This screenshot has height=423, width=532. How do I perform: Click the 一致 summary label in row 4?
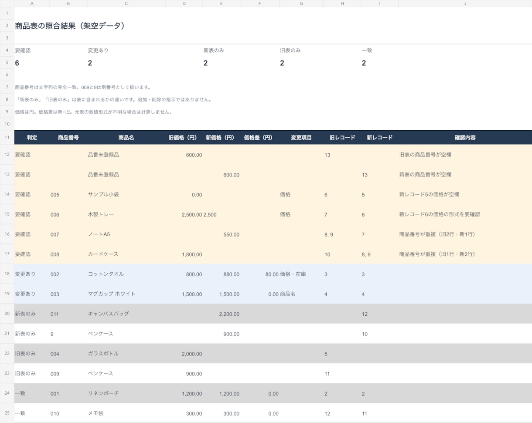(367, 51)
